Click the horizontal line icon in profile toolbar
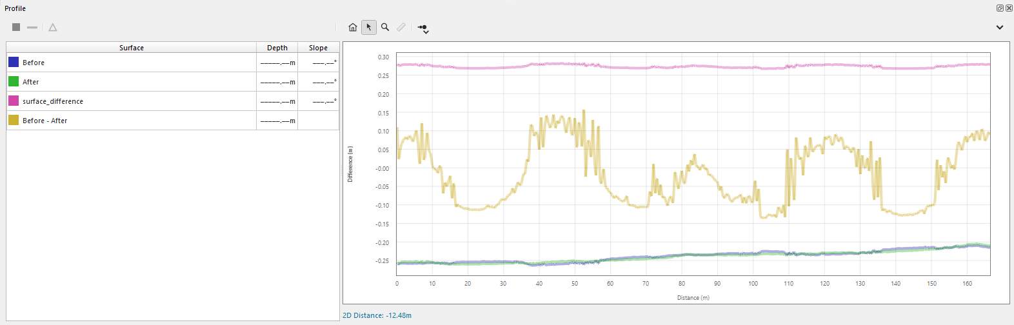 coord(32,27)
